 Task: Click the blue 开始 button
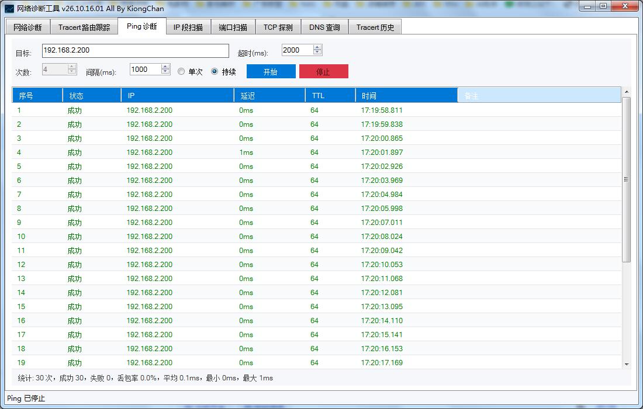pos(271,71)
